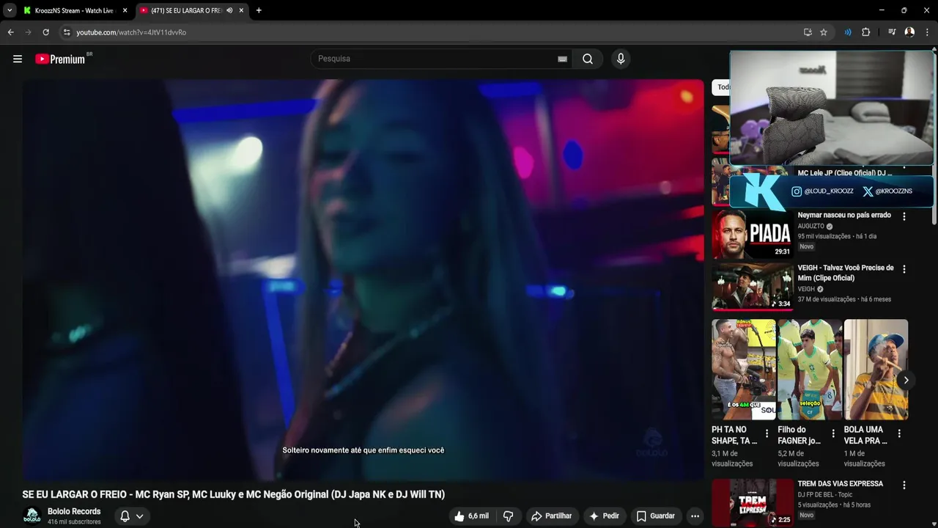Open the browser profile avatar
This screenshot has height=528, width=938.
point(909,32)
